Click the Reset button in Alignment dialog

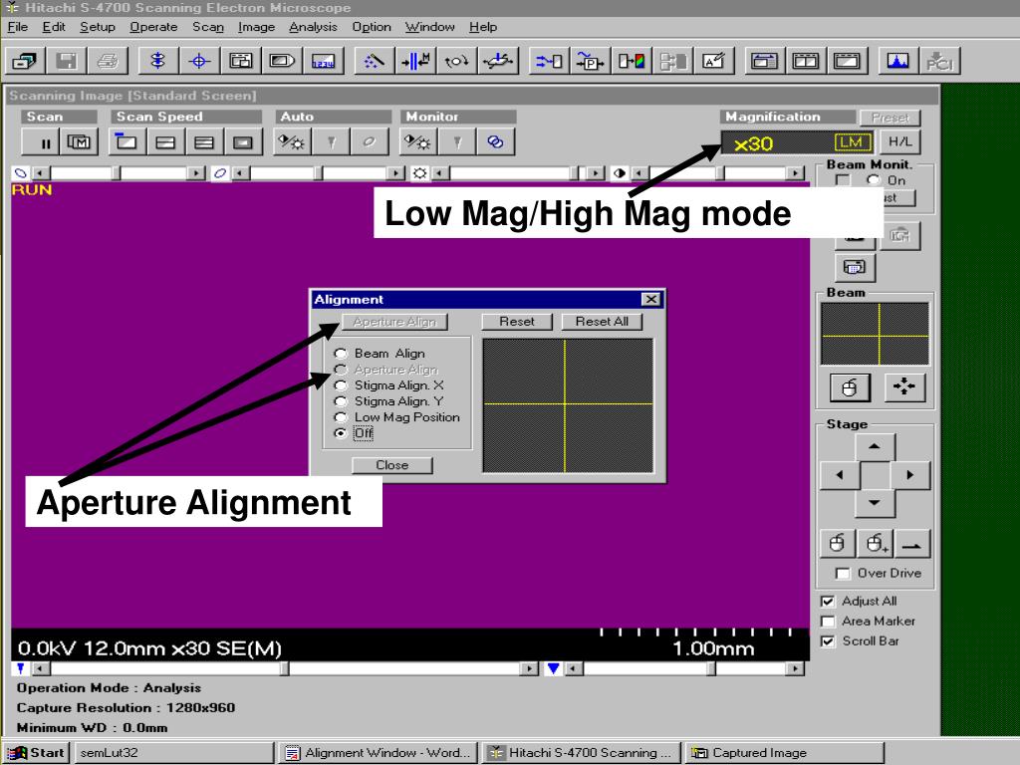[x=517, y=322]
